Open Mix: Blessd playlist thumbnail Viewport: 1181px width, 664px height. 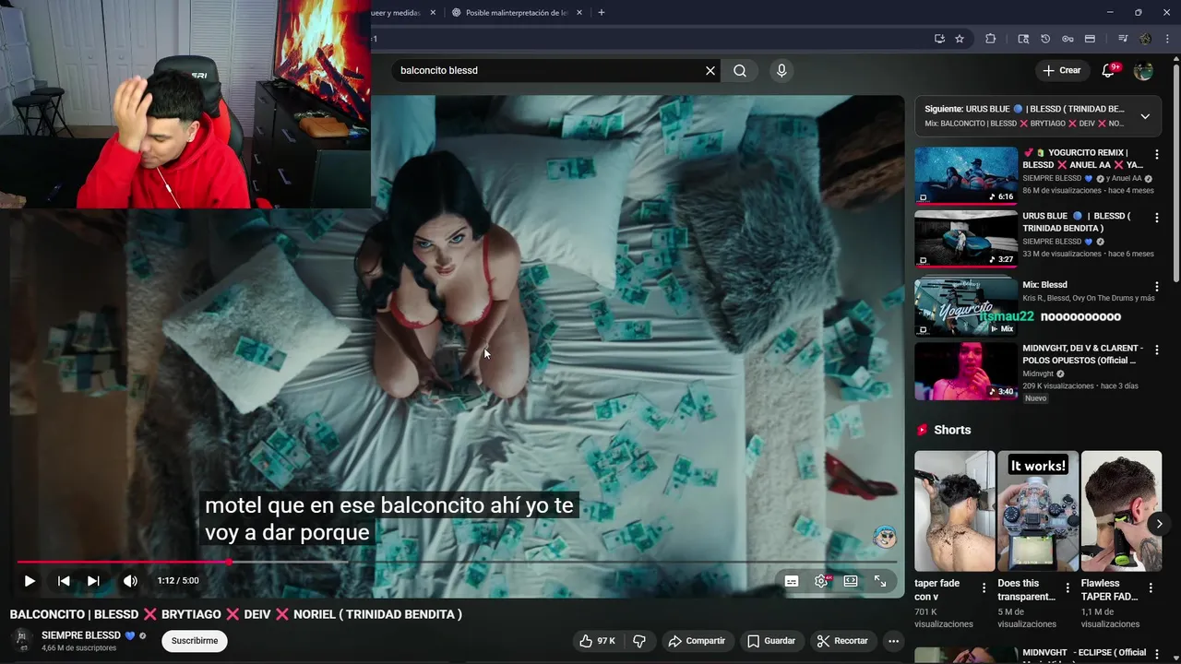coord(966,308)
